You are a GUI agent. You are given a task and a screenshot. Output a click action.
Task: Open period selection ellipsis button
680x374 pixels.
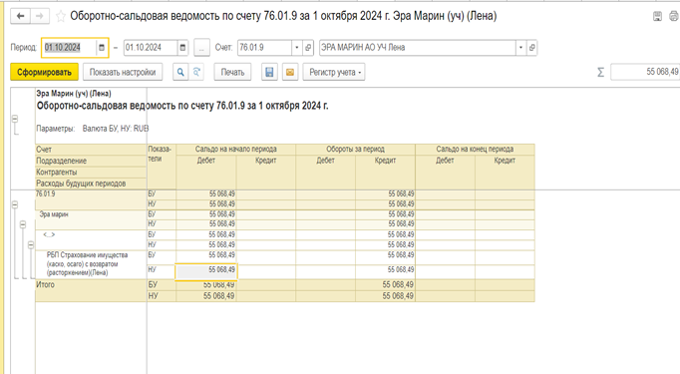201,48
